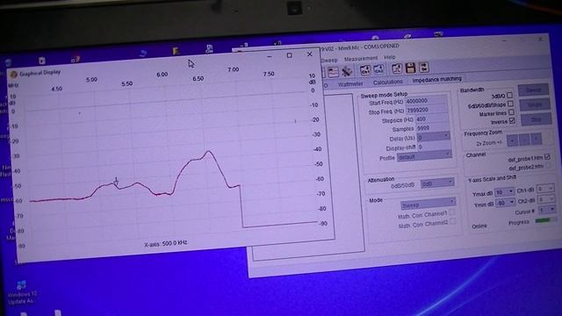
Task: Open the blue arrow desktop icon
Action: click(x=143, y=54)
